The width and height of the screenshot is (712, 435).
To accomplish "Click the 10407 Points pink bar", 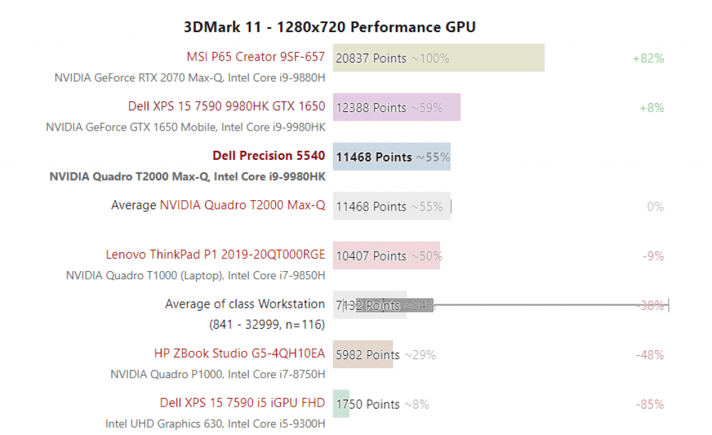I will (386, 256).
